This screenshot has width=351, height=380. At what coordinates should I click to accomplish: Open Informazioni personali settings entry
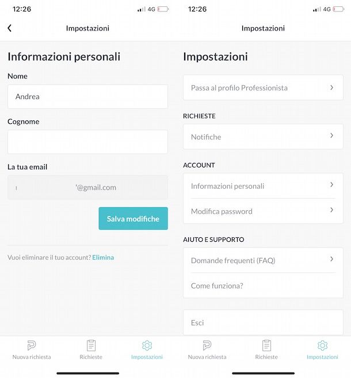click(263, 186)
